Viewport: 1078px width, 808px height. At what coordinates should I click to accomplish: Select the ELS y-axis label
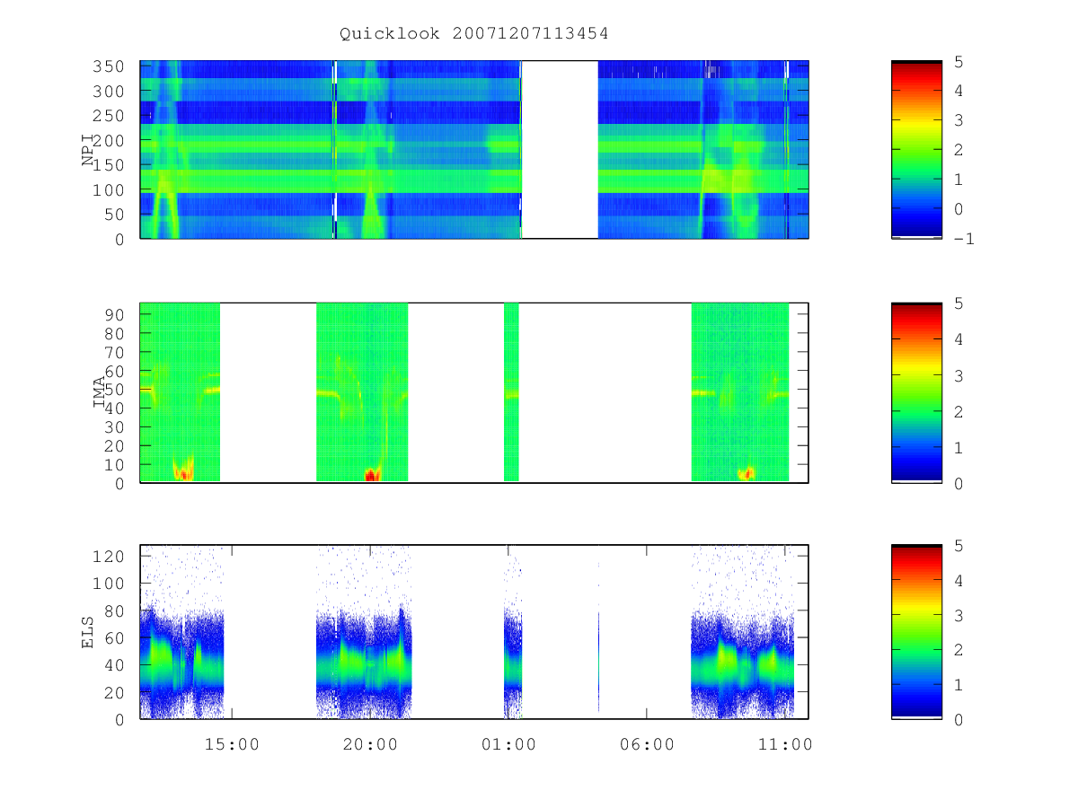coord(88,632)
